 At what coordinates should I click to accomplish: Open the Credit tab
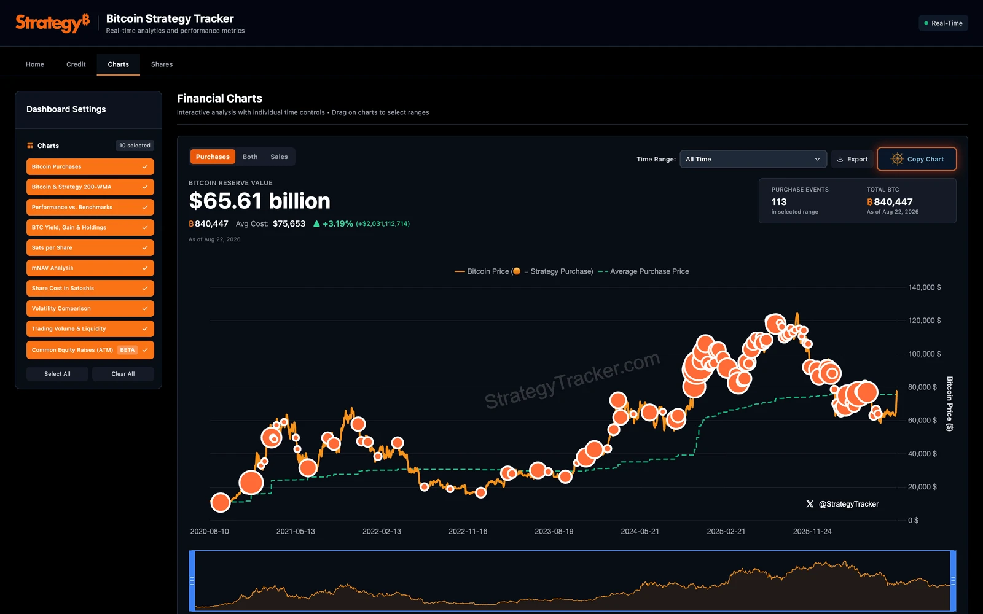tap(76, 64)
